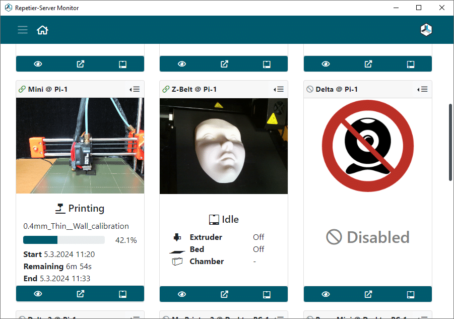454x319 pixels.
Task: Open printer panel icon for Z-Belt @ Pi-1
Action: point(267,294)
